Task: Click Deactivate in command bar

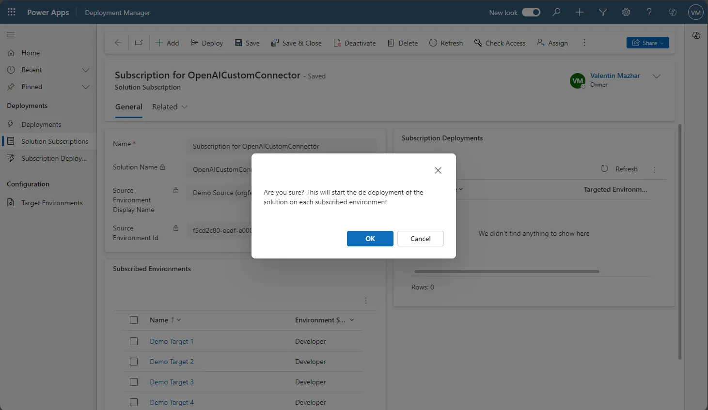Action: (355, 43)
